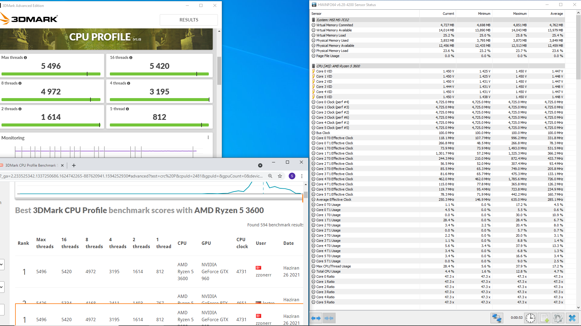Click Chrome address bar URL
Screen dimensions: 581x326
click(132, 176)
